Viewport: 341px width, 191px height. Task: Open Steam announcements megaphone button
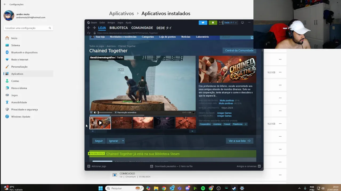pos(203,23)
